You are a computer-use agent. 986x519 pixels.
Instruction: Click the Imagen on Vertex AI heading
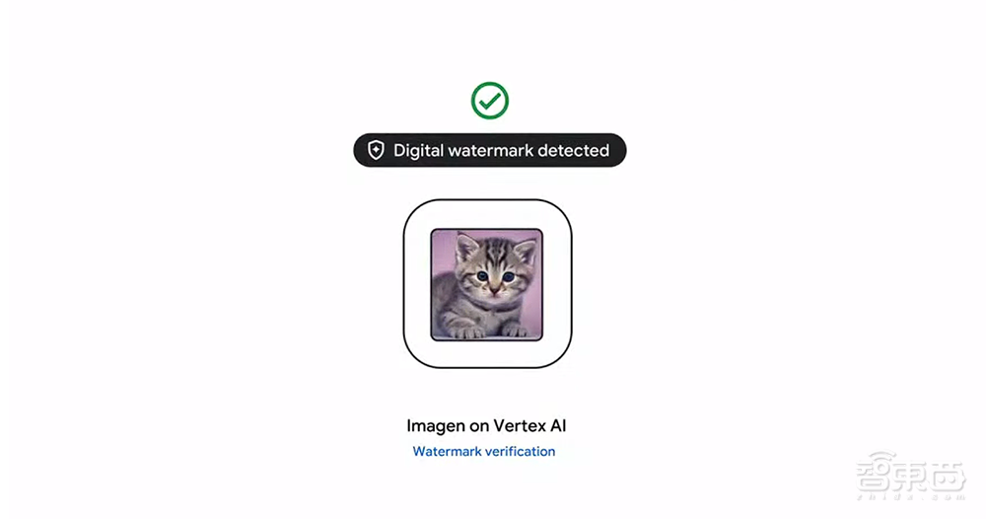coord(486,426)
